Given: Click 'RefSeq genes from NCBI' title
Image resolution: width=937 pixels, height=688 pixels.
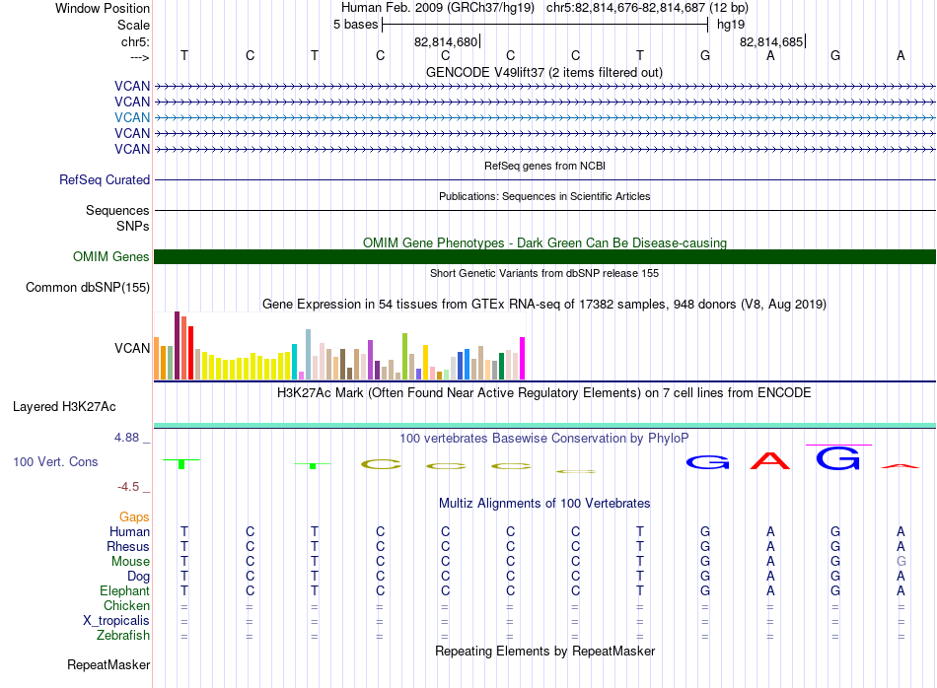Looking at the screenshot, I should (x=545, y=166).
